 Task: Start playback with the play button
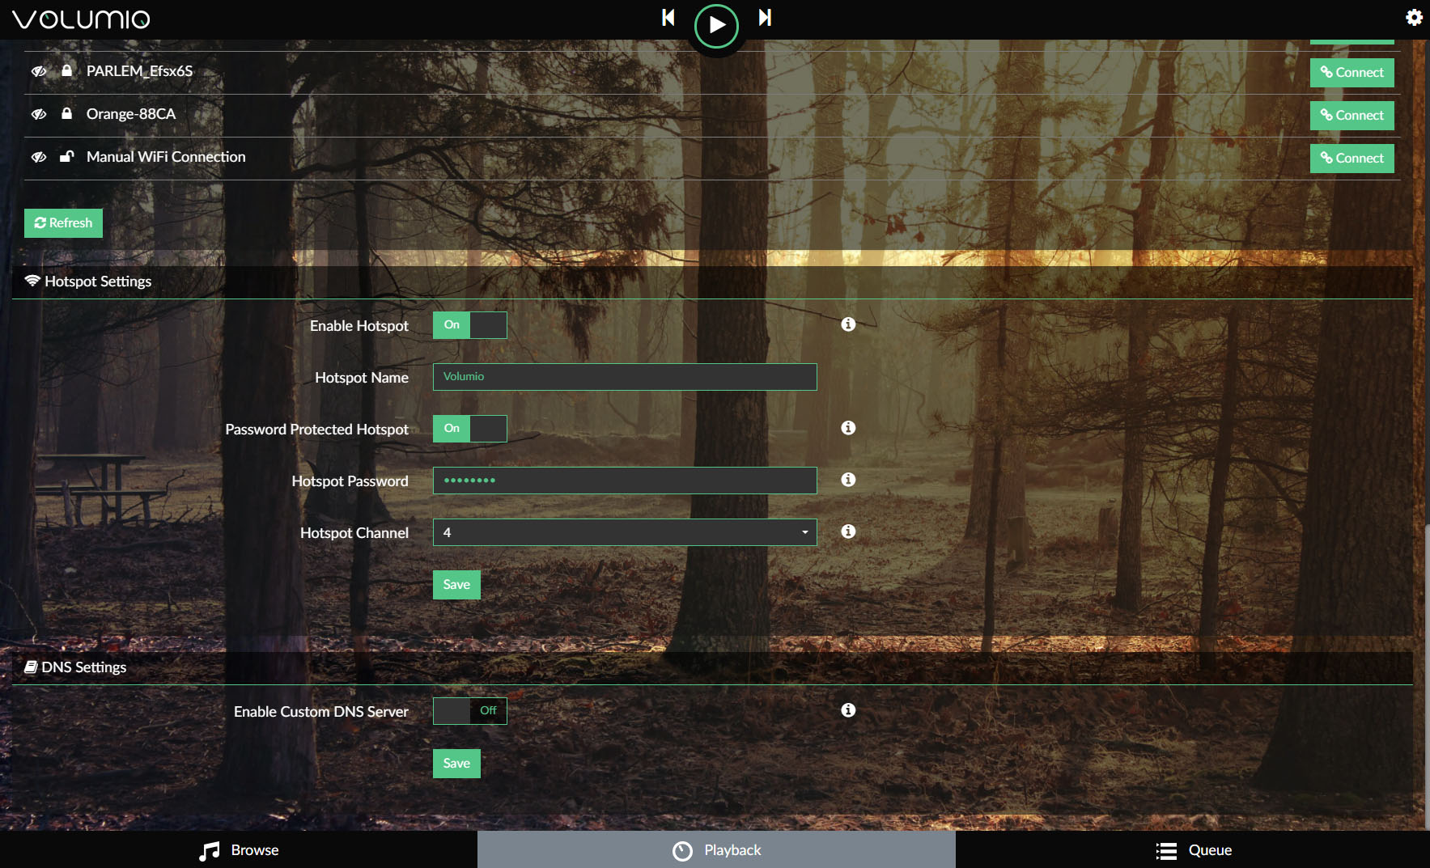(x=716, y=26)
